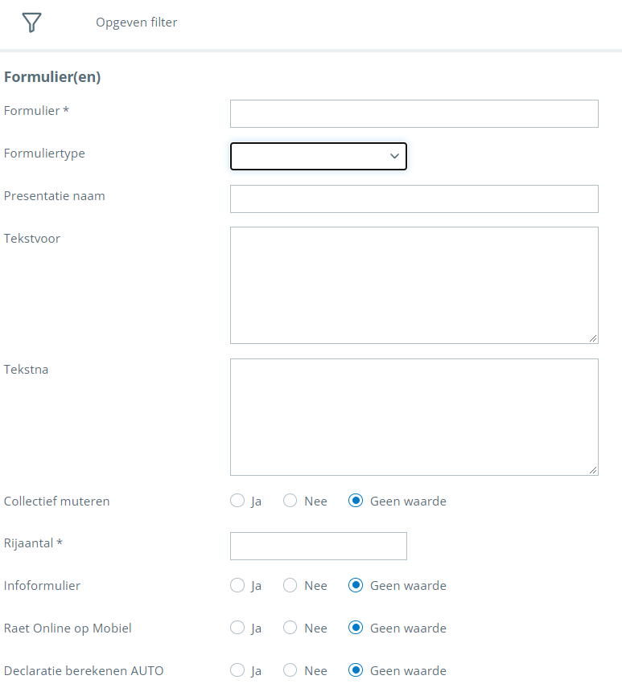This screenshot has height=692, width=622.
Task: Set Raet Online op Mobiel to Geen waarde
Action: [x=356, y=628]
